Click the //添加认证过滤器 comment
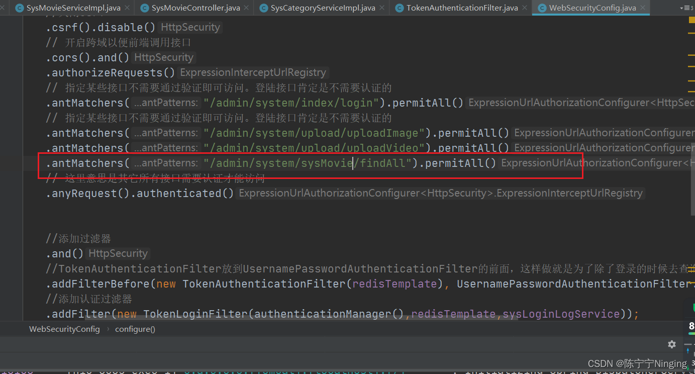Screen dimensions: 695x374 [x=89, y=299]
